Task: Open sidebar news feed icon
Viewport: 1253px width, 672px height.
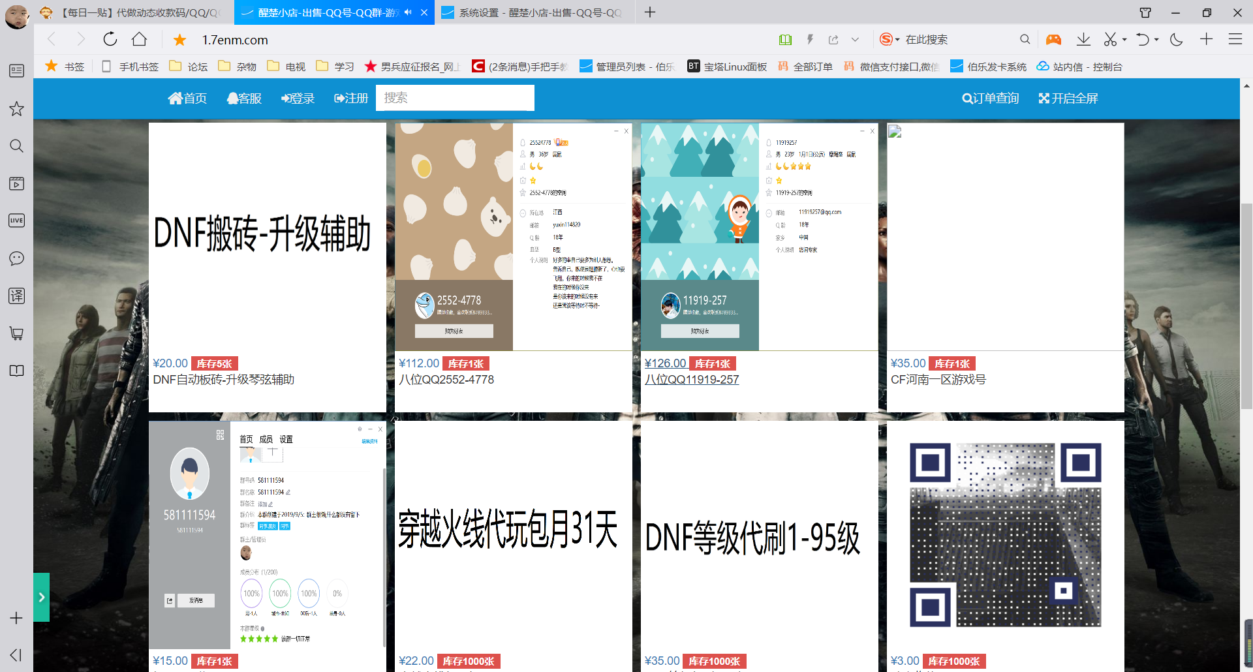Action: 16,70
